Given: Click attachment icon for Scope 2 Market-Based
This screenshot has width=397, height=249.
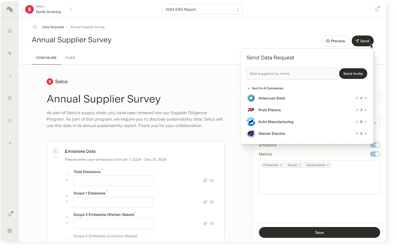Looking at the screenshot, I should coord(205,223).
